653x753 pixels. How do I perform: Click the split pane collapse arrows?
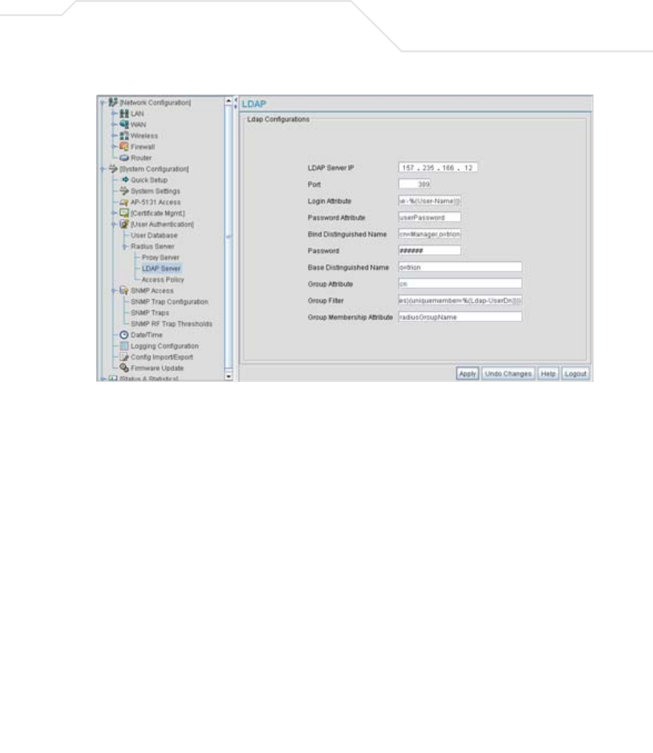236,103
